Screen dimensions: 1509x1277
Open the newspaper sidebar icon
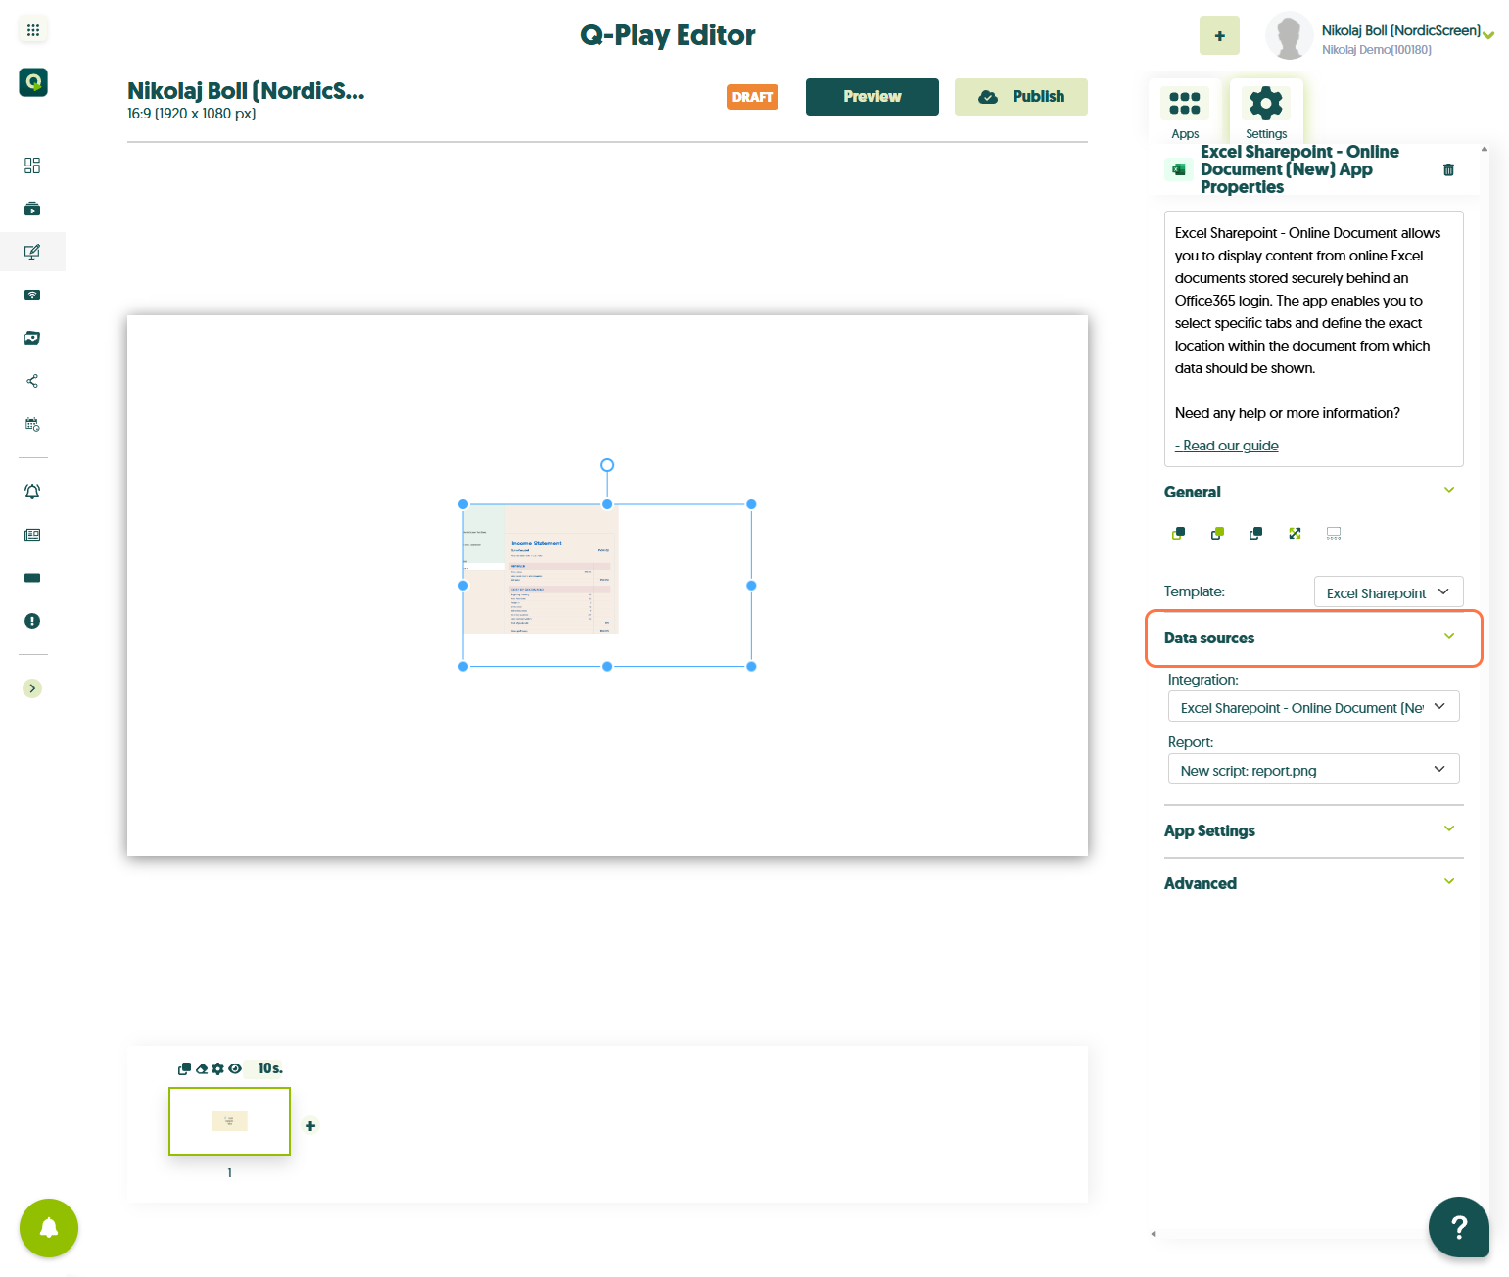pos(32,535)
